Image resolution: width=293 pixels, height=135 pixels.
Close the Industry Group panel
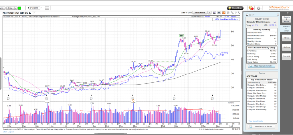click(x=278, y=15)
